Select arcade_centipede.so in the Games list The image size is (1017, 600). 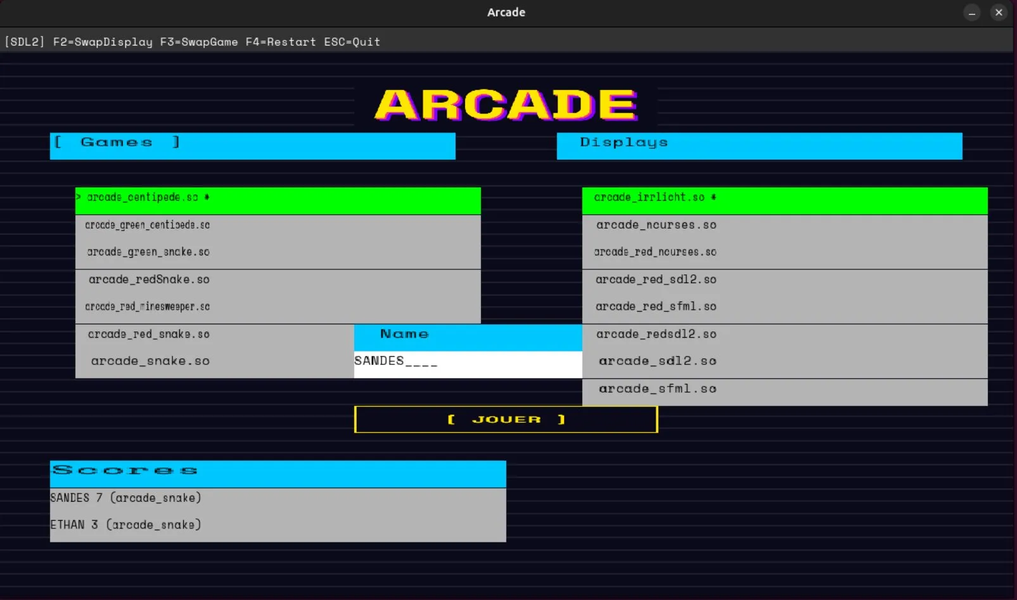click(278, 201)
